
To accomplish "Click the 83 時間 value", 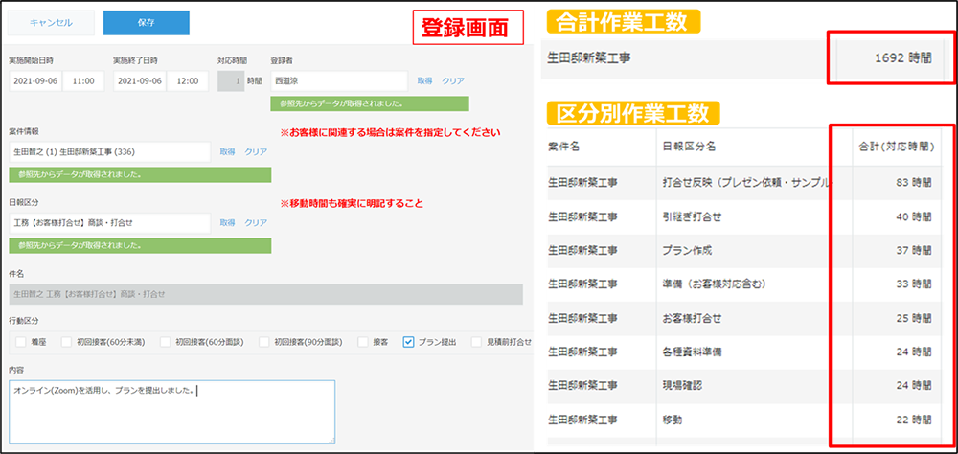I will [914, 182].
